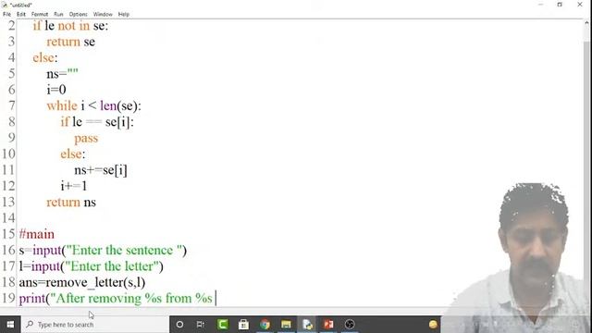Open the File menu
The image size is (592, 333).
(6, 15)
